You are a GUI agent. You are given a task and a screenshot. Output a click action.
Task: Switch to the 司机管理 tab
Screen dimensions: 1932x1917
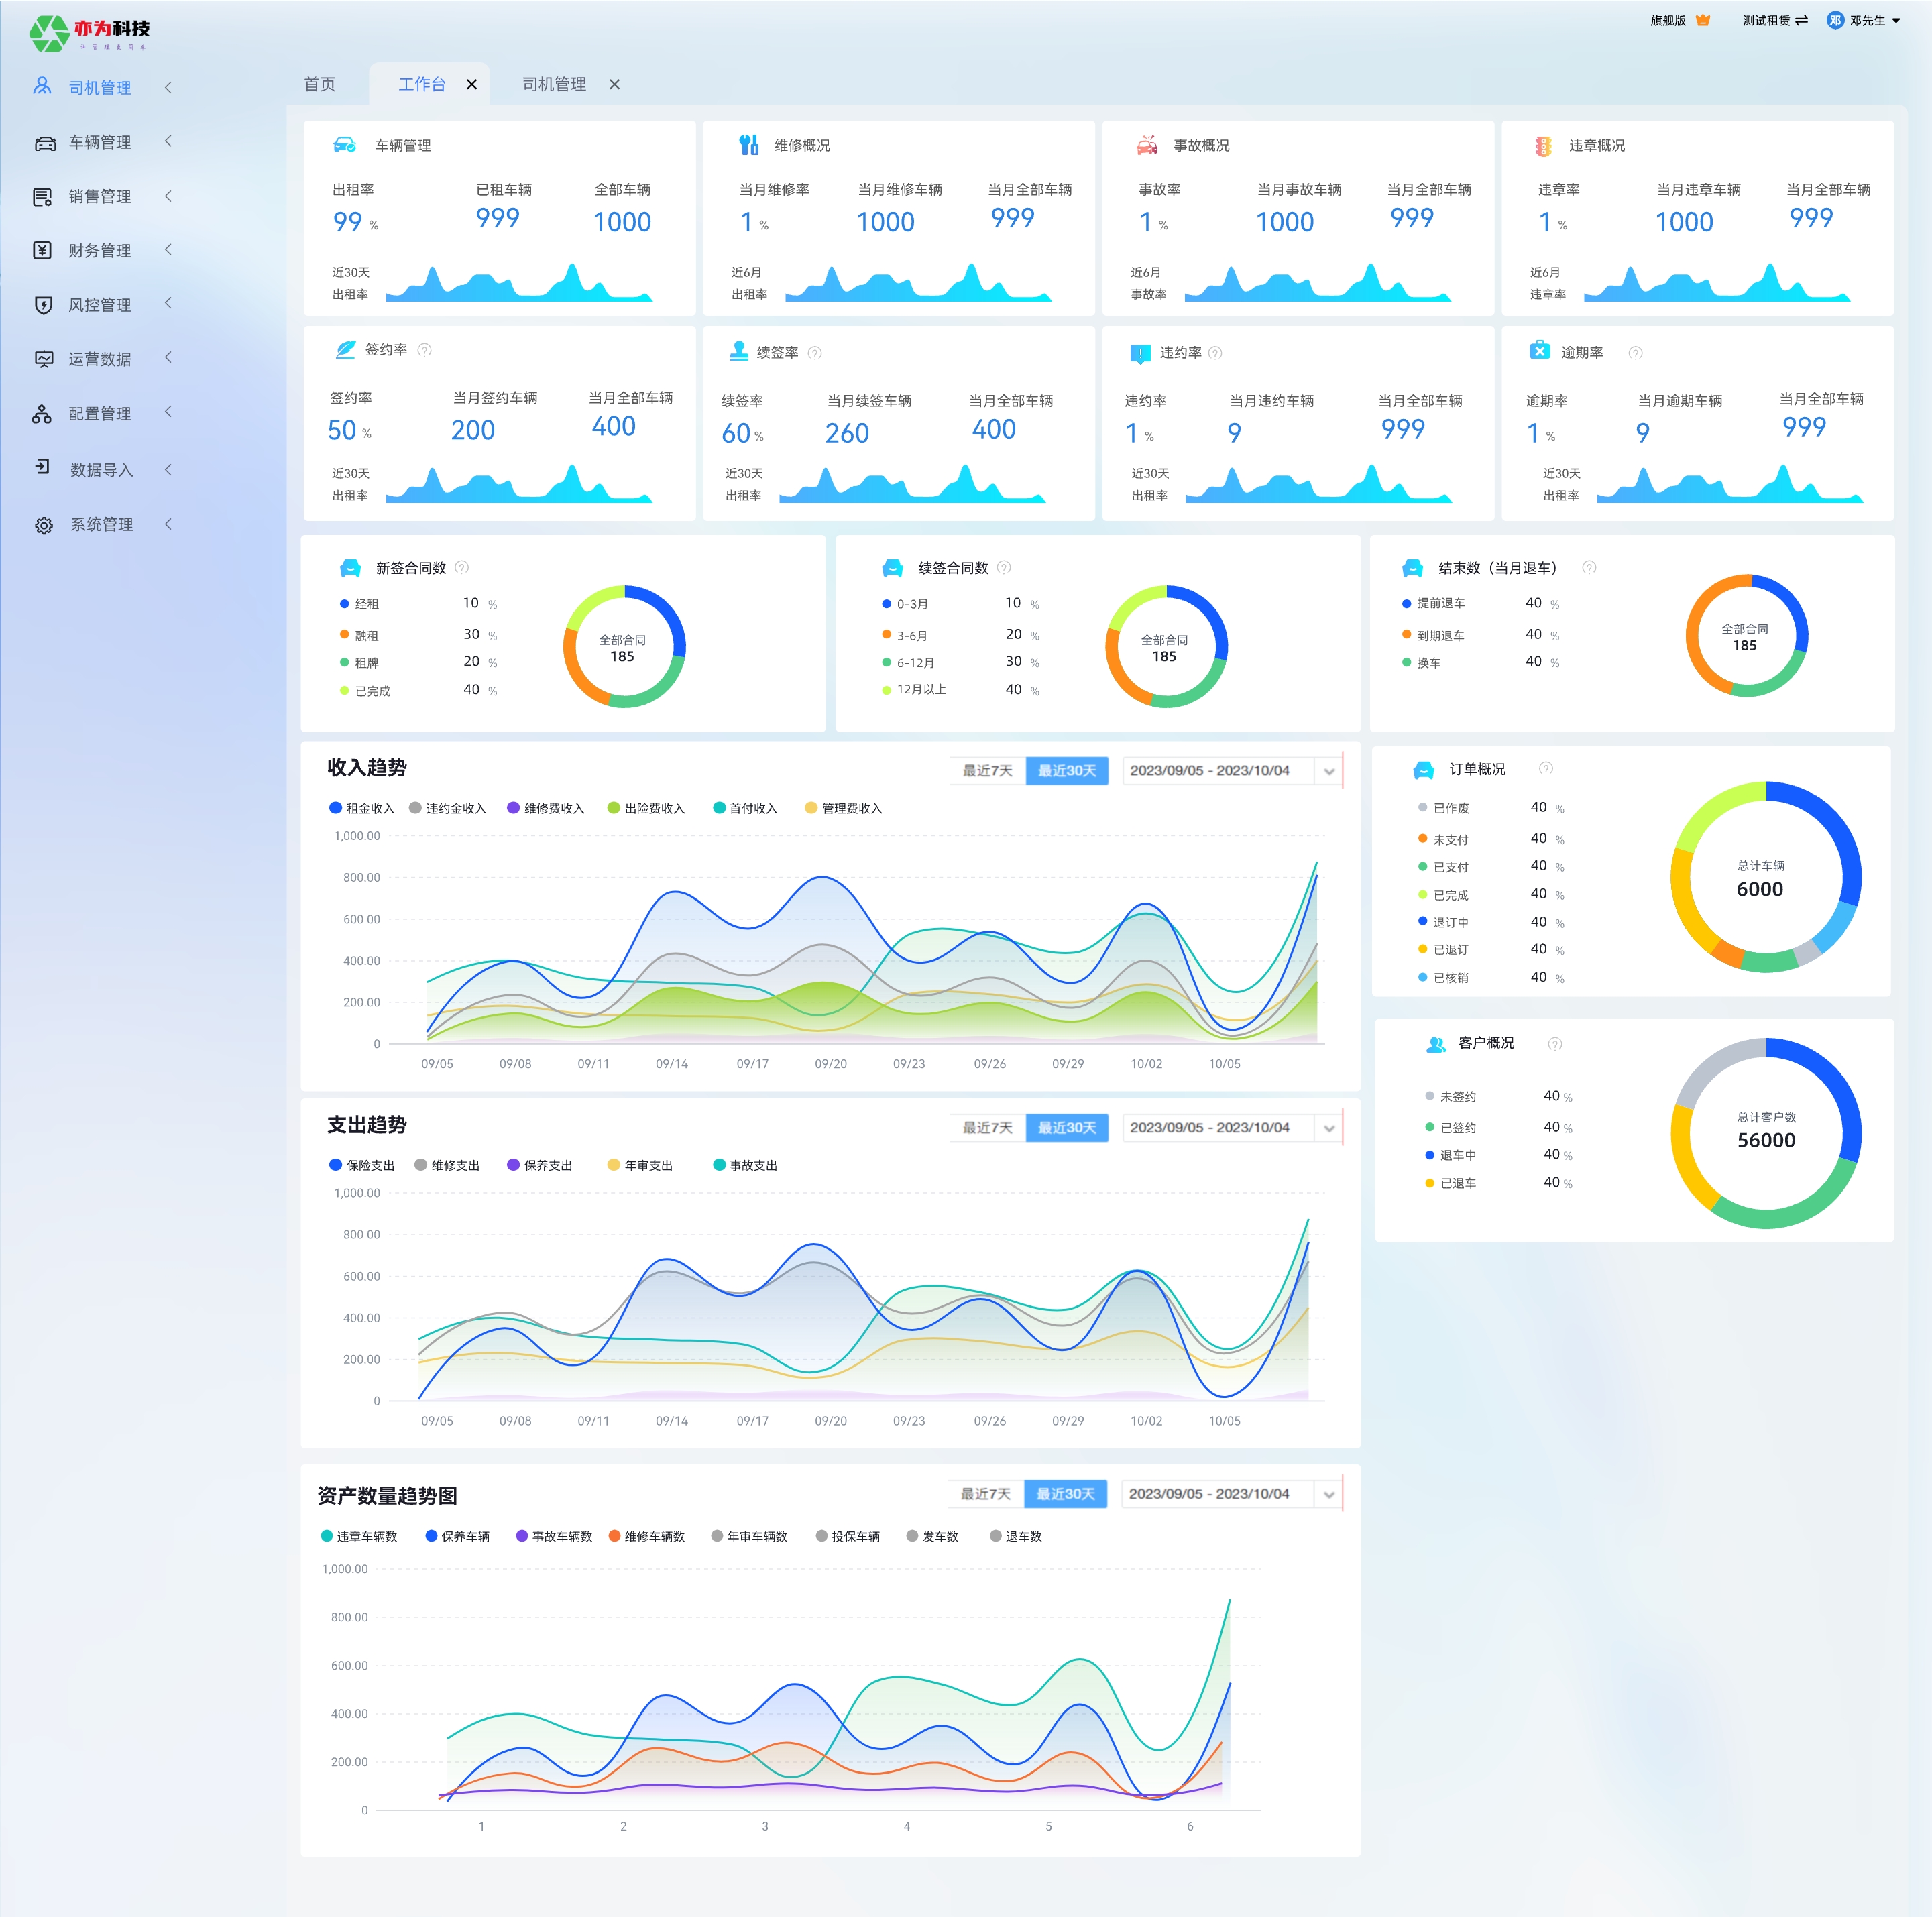554,84
